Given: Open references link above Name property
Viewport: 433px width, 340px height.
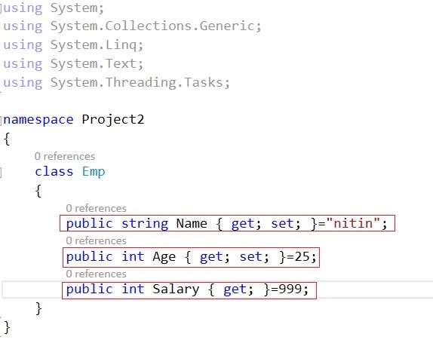Looking at the screenshot, I should (96, 208).
